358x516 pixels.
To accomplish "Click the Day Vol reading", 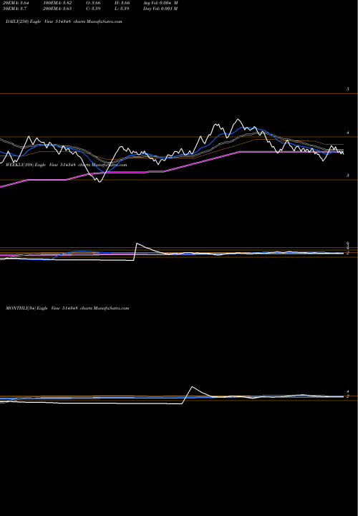I will [x=160, y=9].
